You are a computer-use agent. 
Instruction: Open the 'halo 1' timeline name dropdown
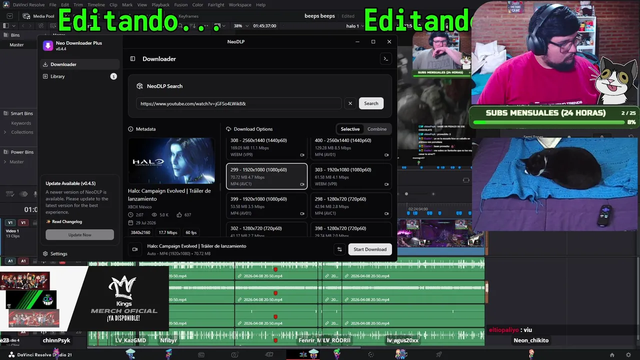click(x=355, y=26)
